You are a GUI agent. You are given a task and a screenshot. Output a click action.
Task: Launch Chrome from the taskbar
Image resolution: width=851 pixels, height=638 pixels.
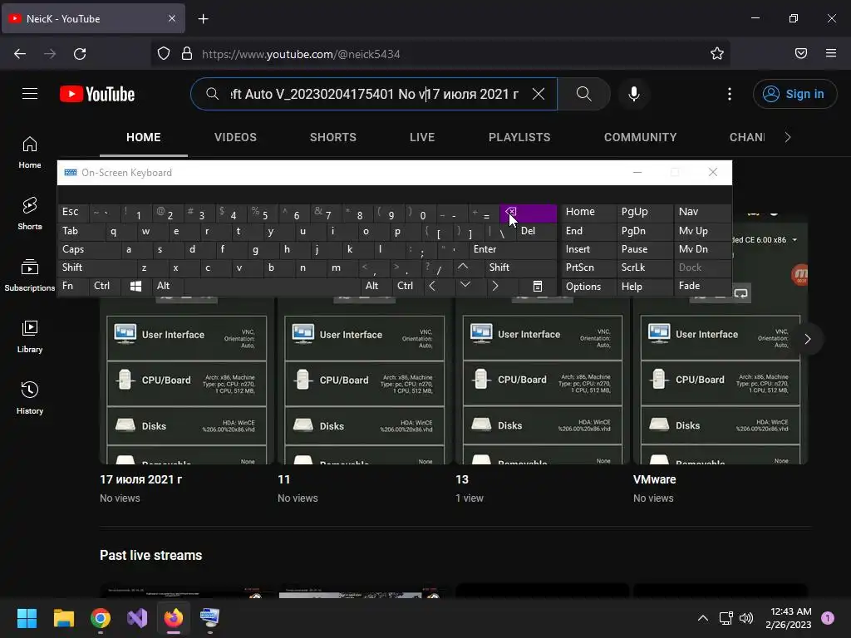[101, 618]
